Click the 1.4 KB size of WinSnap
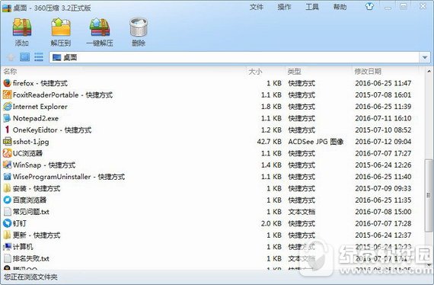The height and width of the screenshot is (285, 434). (271, 165)
